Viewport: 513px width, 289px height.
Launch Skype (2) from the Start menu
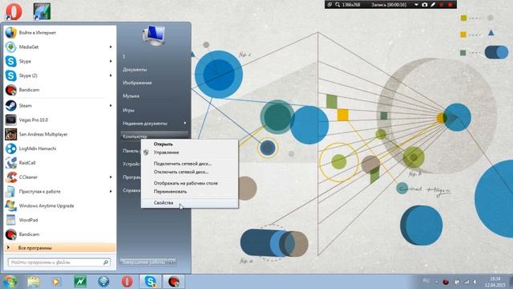[59, 75]
